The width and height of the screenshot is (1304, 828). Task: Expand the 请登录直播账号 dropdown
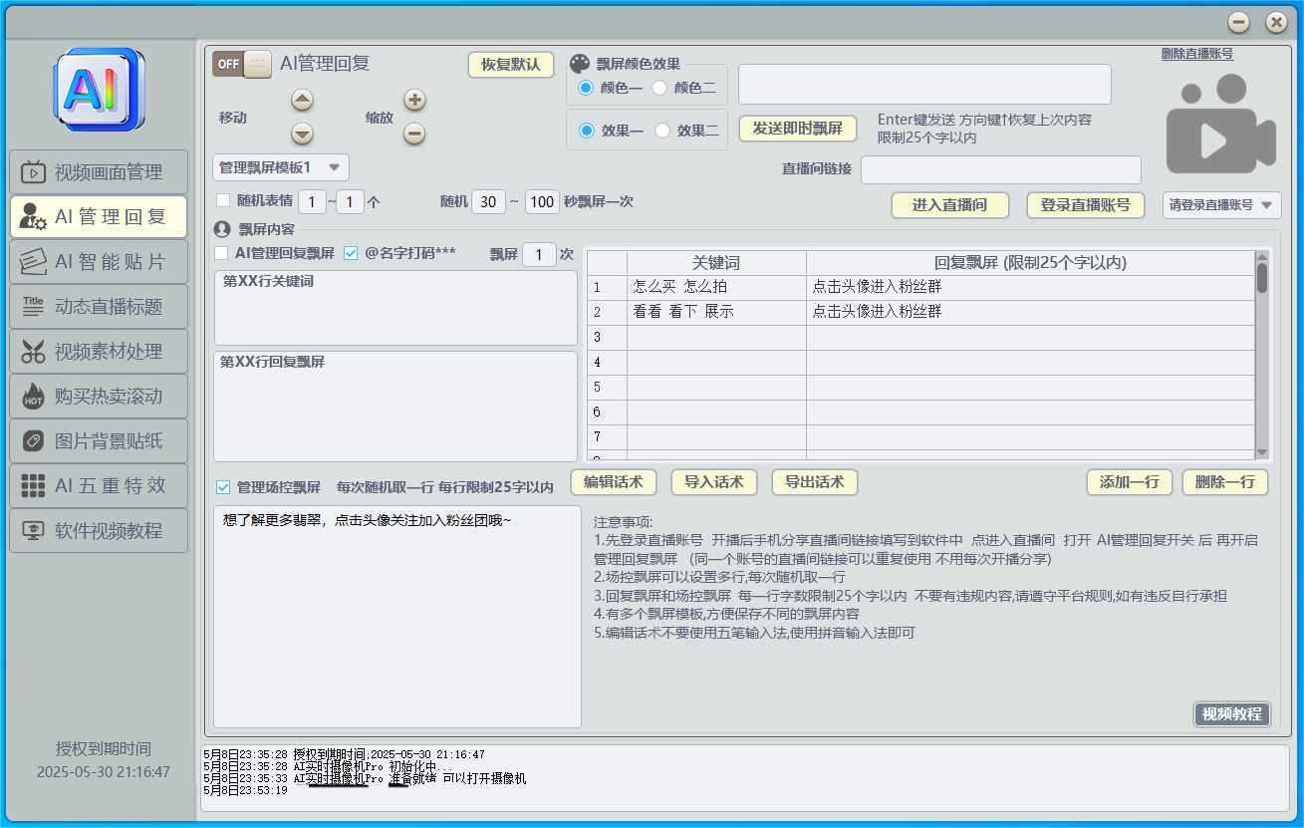(x=1222, y=205)
